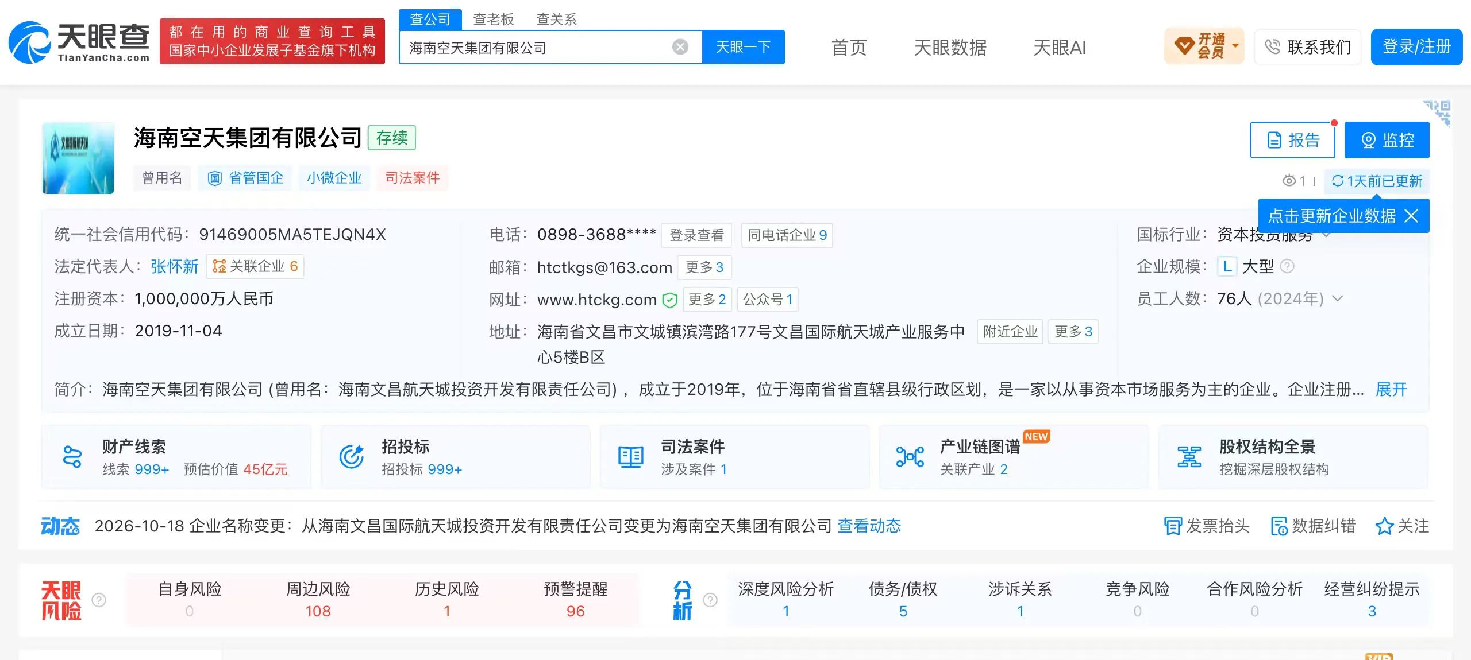Click the 数据纠错 icon
Screen dimensions: 1471x660
coord(1279,526)
